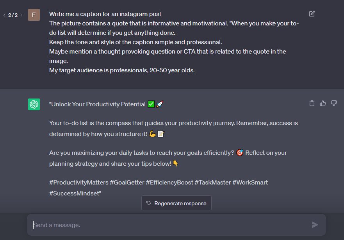344x240 pixels.
Task: Click the flexed bicep emoji in the response
Action: (x=152, y=134)
